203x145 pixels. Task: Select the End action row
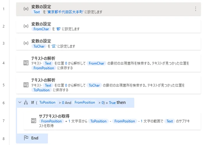coord(35,138)
